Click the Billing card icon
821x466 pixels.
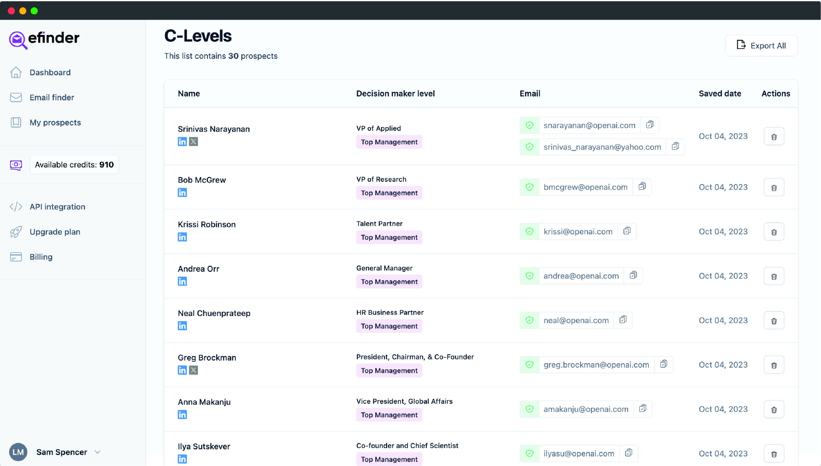[16, 257]
